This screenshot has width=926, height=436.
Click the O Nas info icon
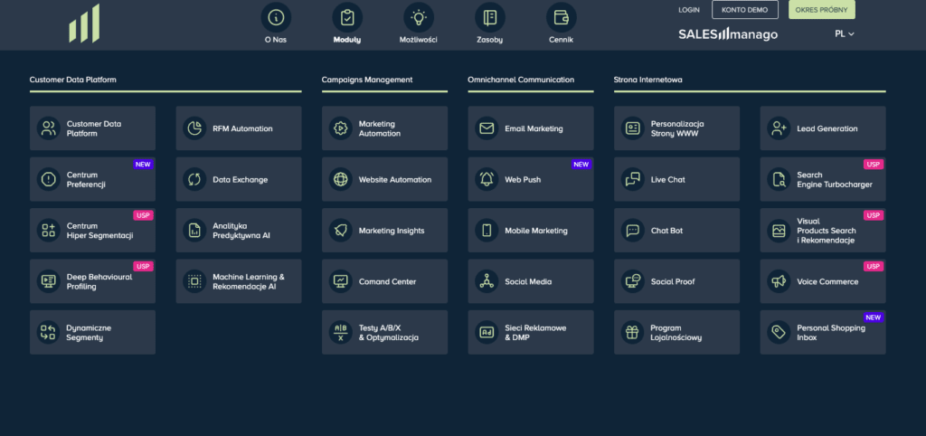coord(276,18)
